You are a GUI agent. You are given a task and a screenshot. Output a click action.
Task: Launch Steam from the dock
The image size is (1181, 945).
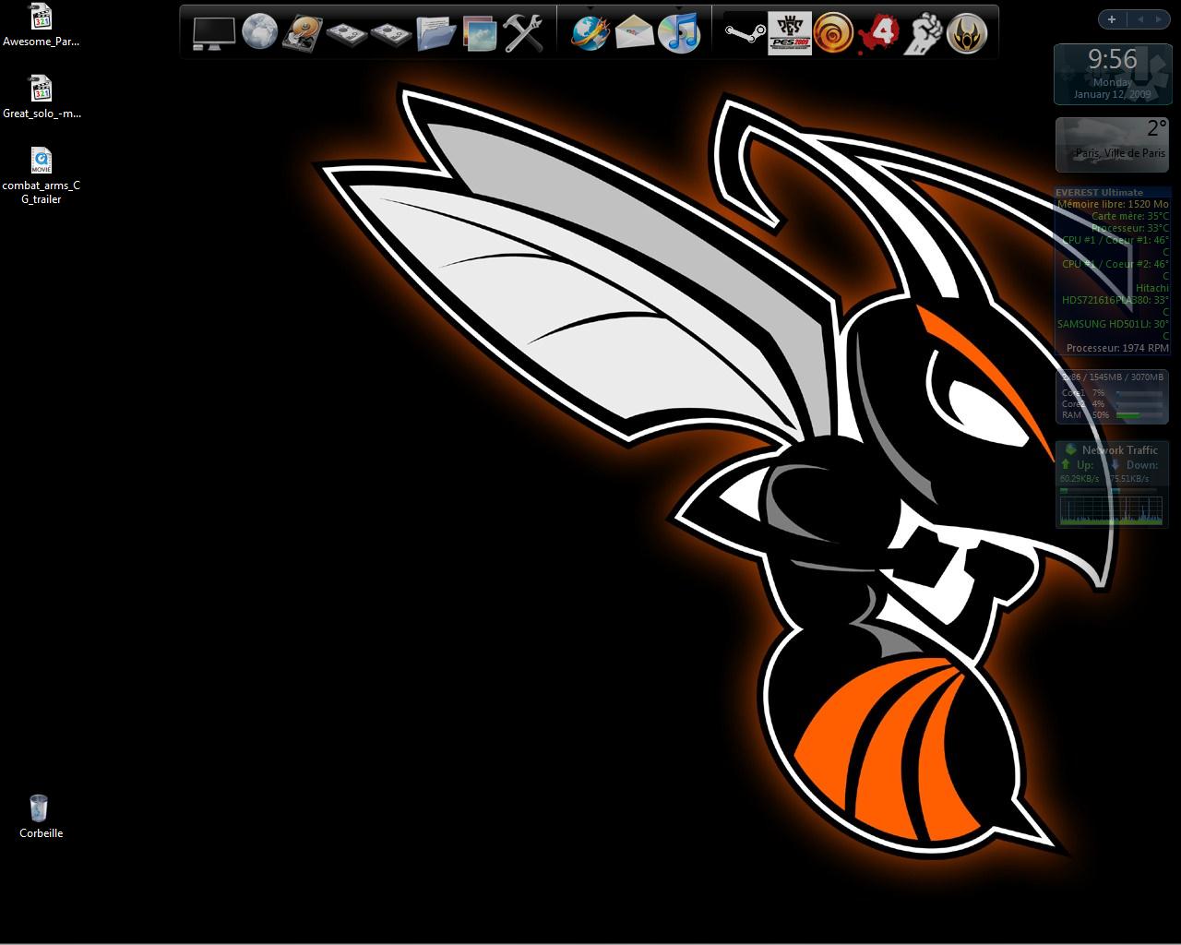click(x=745, y=33)
